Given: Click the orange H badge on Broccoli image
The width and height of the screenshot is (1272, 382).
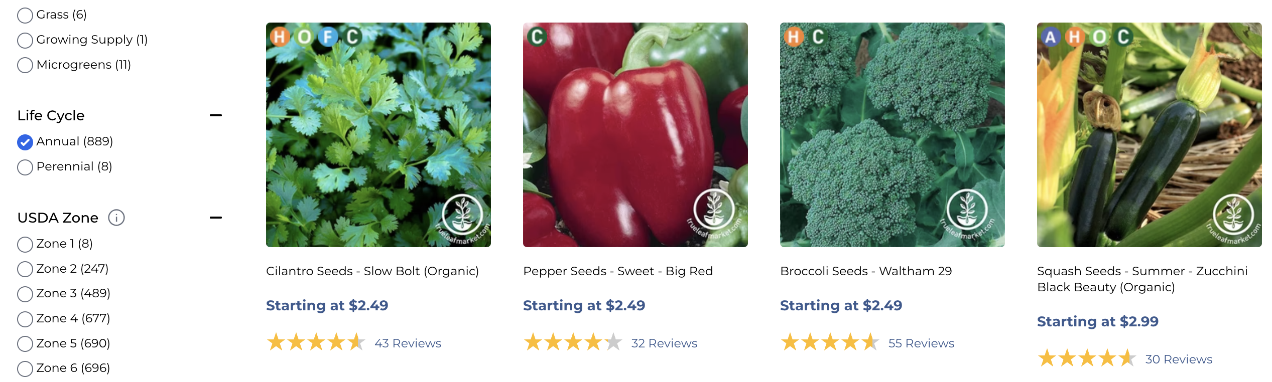Looking at the screenshot, I should [x=794, y=37].
